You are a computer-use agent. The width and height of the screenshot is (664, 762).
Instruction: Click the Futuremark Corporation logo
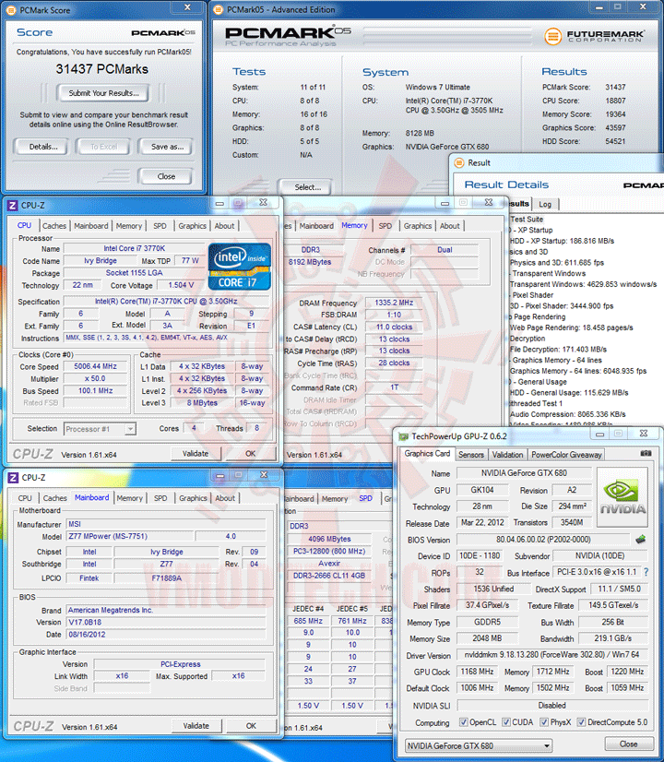pyautogui.click(x=594, y=36)
